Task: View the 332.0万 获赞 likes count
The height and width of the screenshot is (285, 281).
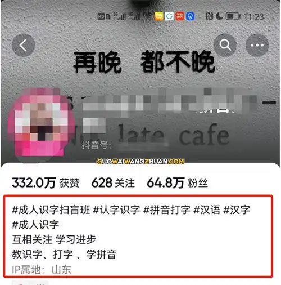Action: 46,182
